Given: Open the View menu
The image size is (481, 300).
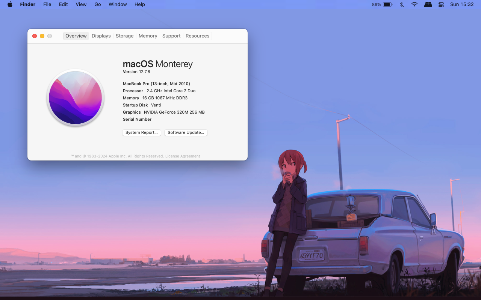Looking at the screenshot, I should pyautogui.click(x=81, y=4).
